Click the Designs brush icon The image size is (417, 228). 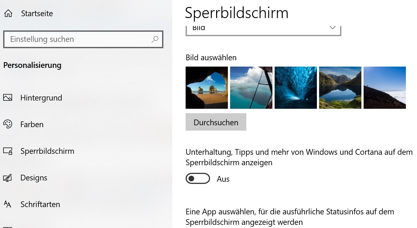point(8,178)
